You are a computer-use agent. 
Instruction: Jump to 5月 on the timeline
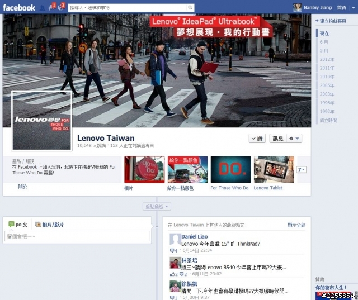[x=324, y=51]
